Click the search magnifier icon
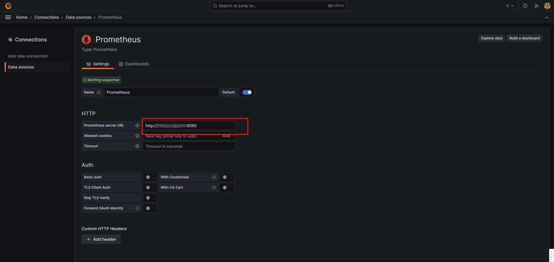The image size is (554, 262). 215,6
